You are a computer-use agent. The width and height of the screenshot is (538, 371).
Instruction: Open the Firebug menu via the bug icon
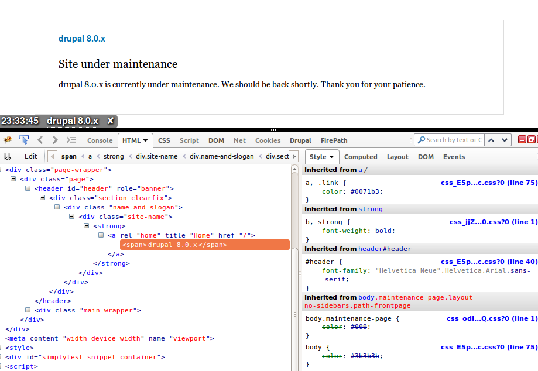coord(8,140)
